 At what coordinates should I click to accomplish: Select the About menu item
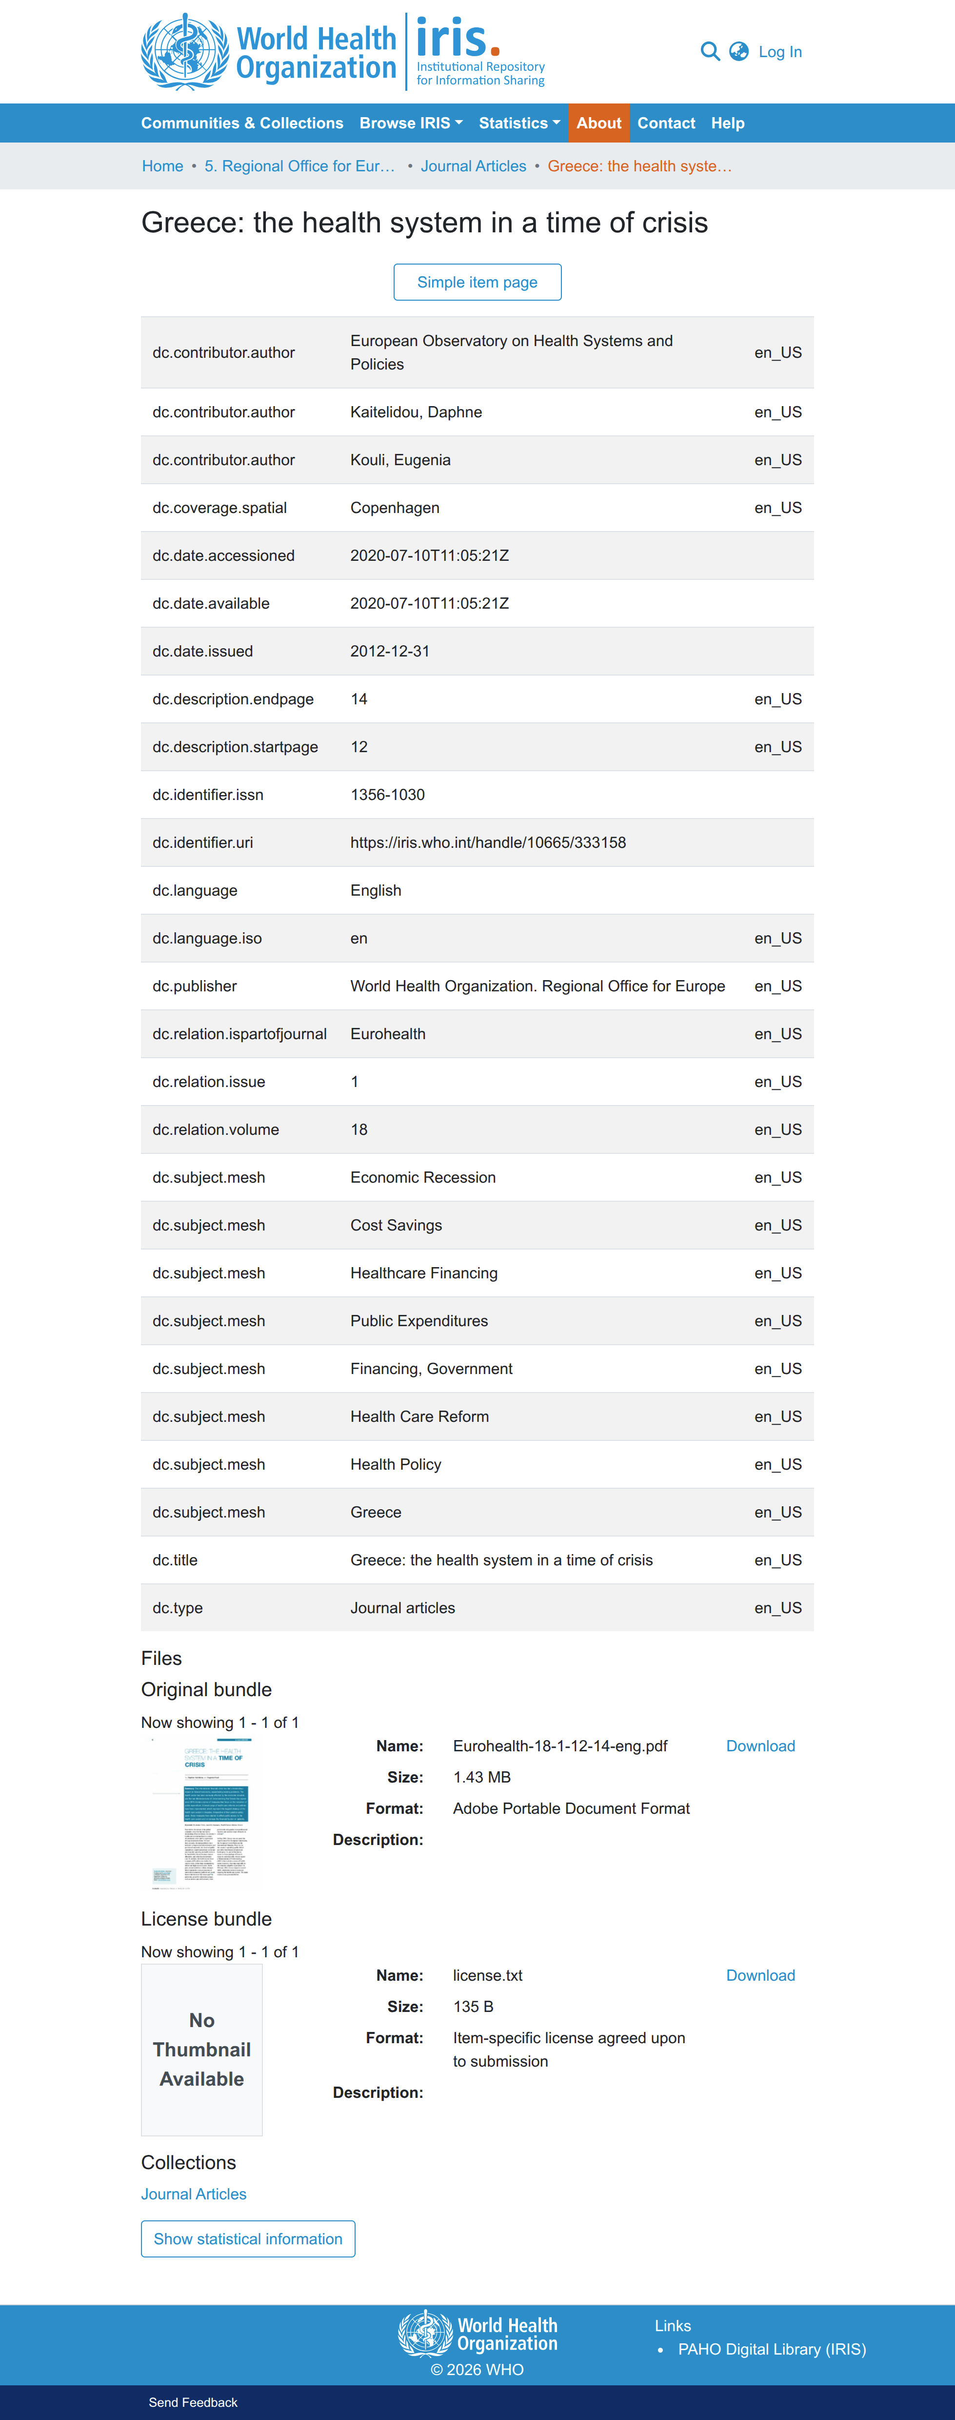[599, 123]
